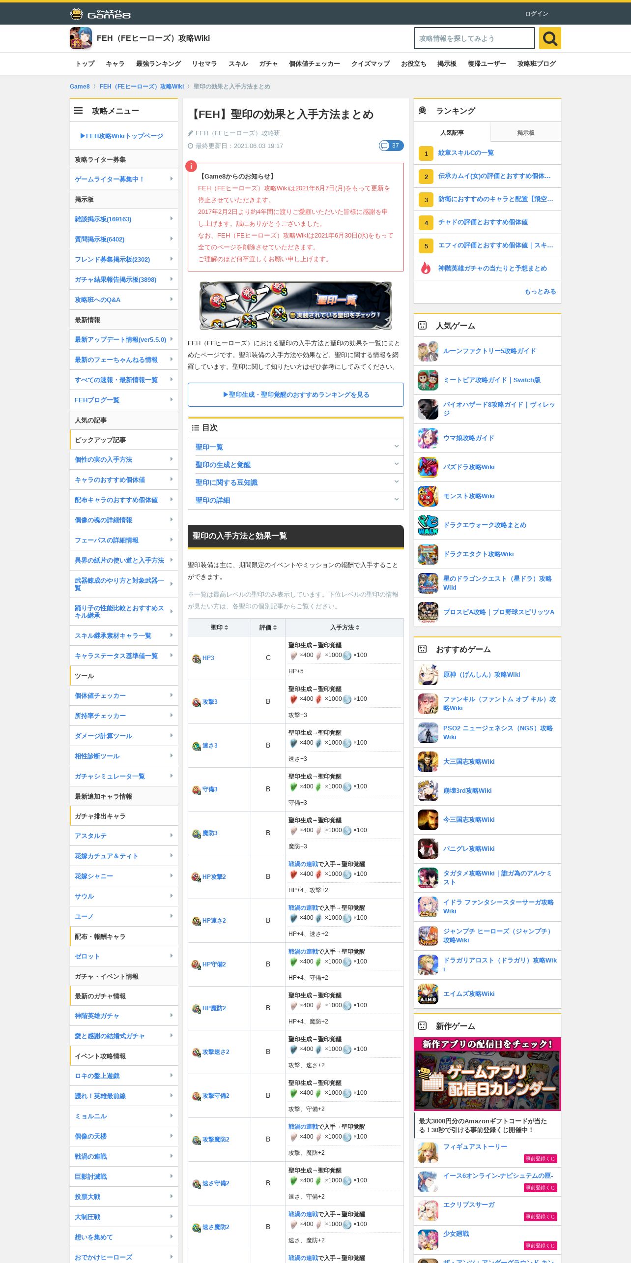Image resolution: width=631 pixels, height=1263 pixels.
Task: Click the 守備3 seal icon in table
Action: click(197, 790)
